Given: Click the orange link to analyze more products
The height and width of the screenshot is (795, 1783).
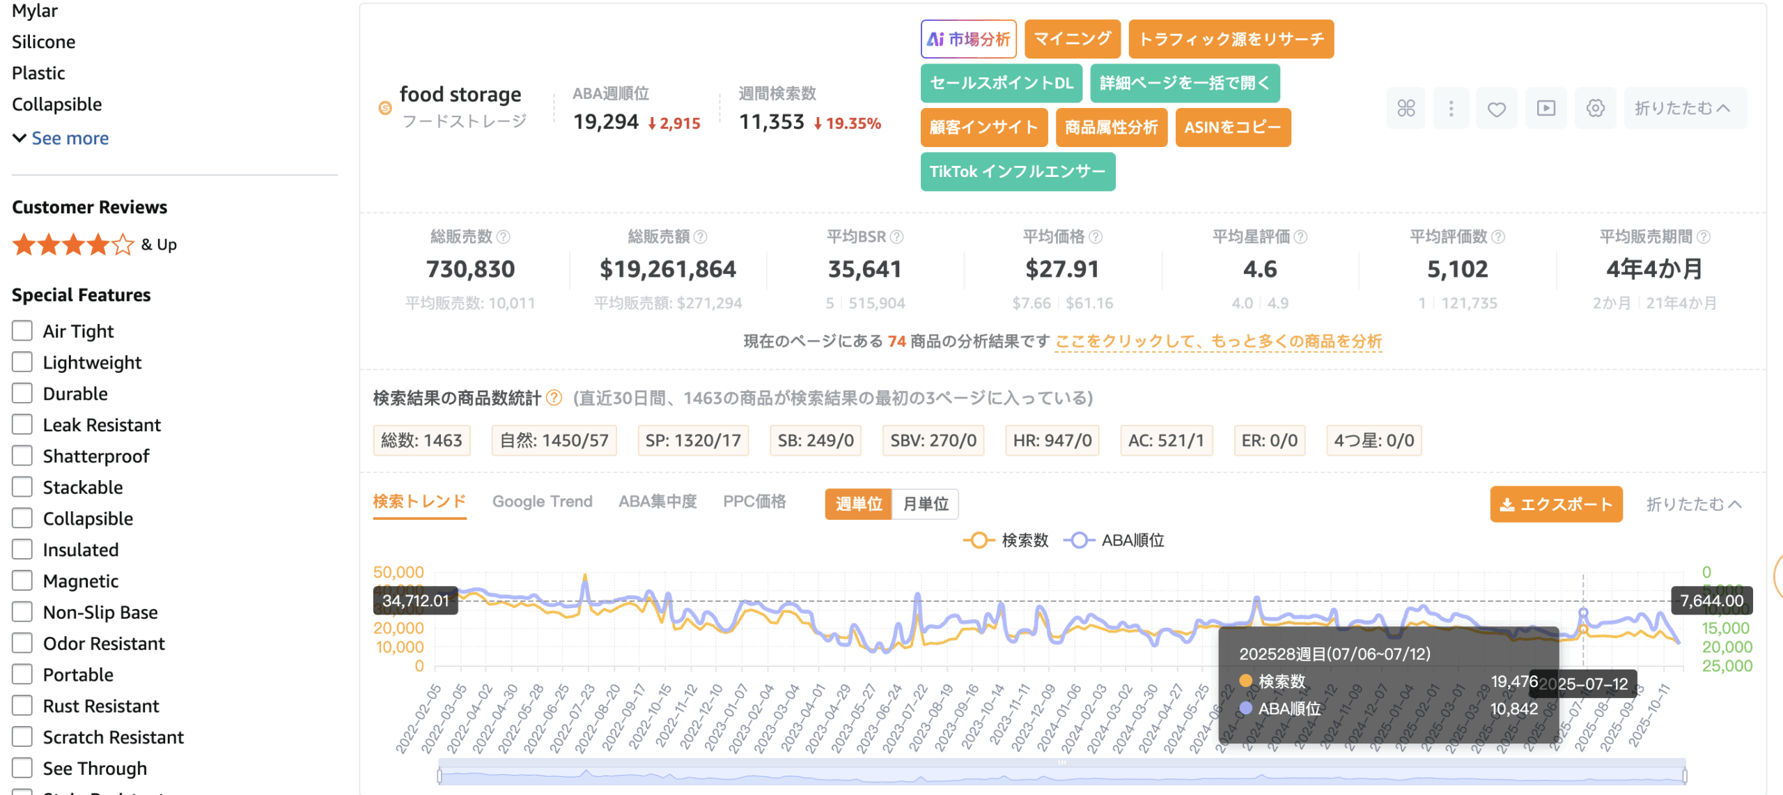Looking at the screenshot, I should [1217, 341].
